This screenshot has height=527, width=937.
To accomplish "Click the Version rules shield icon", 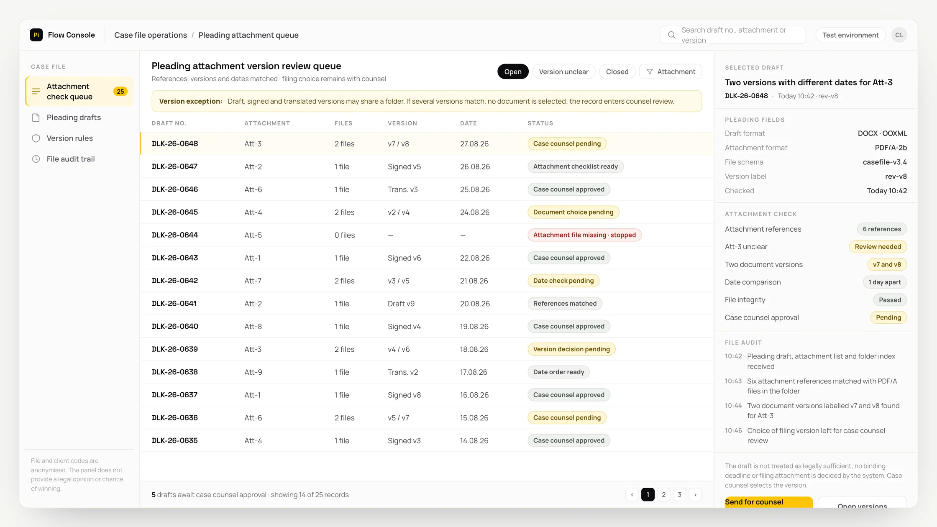I will pyautogui.click(x=36, y=138).
